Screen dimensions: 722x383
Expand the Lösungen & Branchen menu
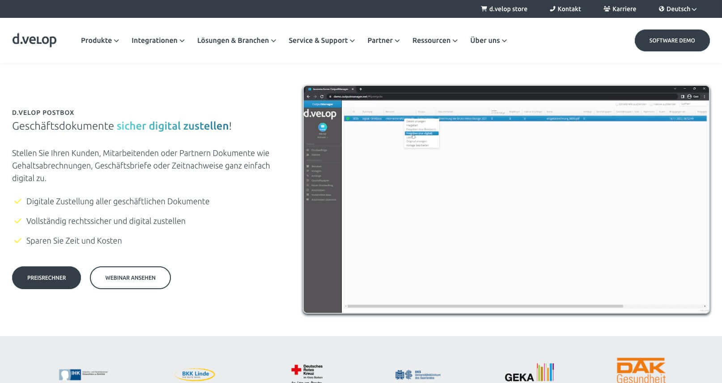[237, 40]
